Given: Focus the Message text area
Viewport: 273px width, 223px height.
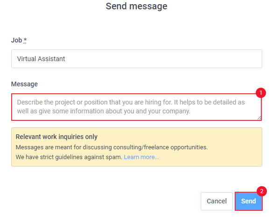Looking at the screenshot, I should click(136, 107).
